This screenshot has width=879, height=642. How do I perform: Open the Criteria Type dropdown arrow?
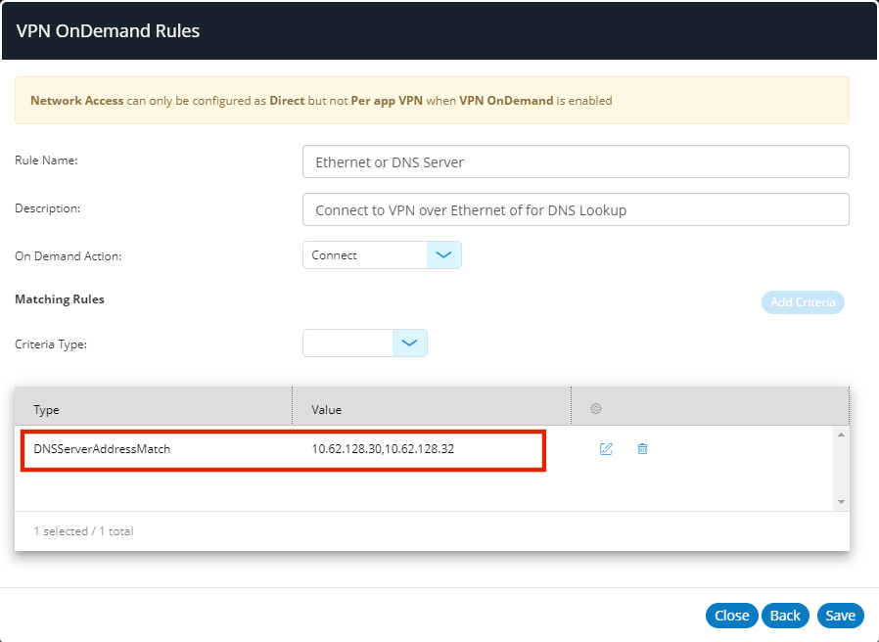click(x=409, y=344)
